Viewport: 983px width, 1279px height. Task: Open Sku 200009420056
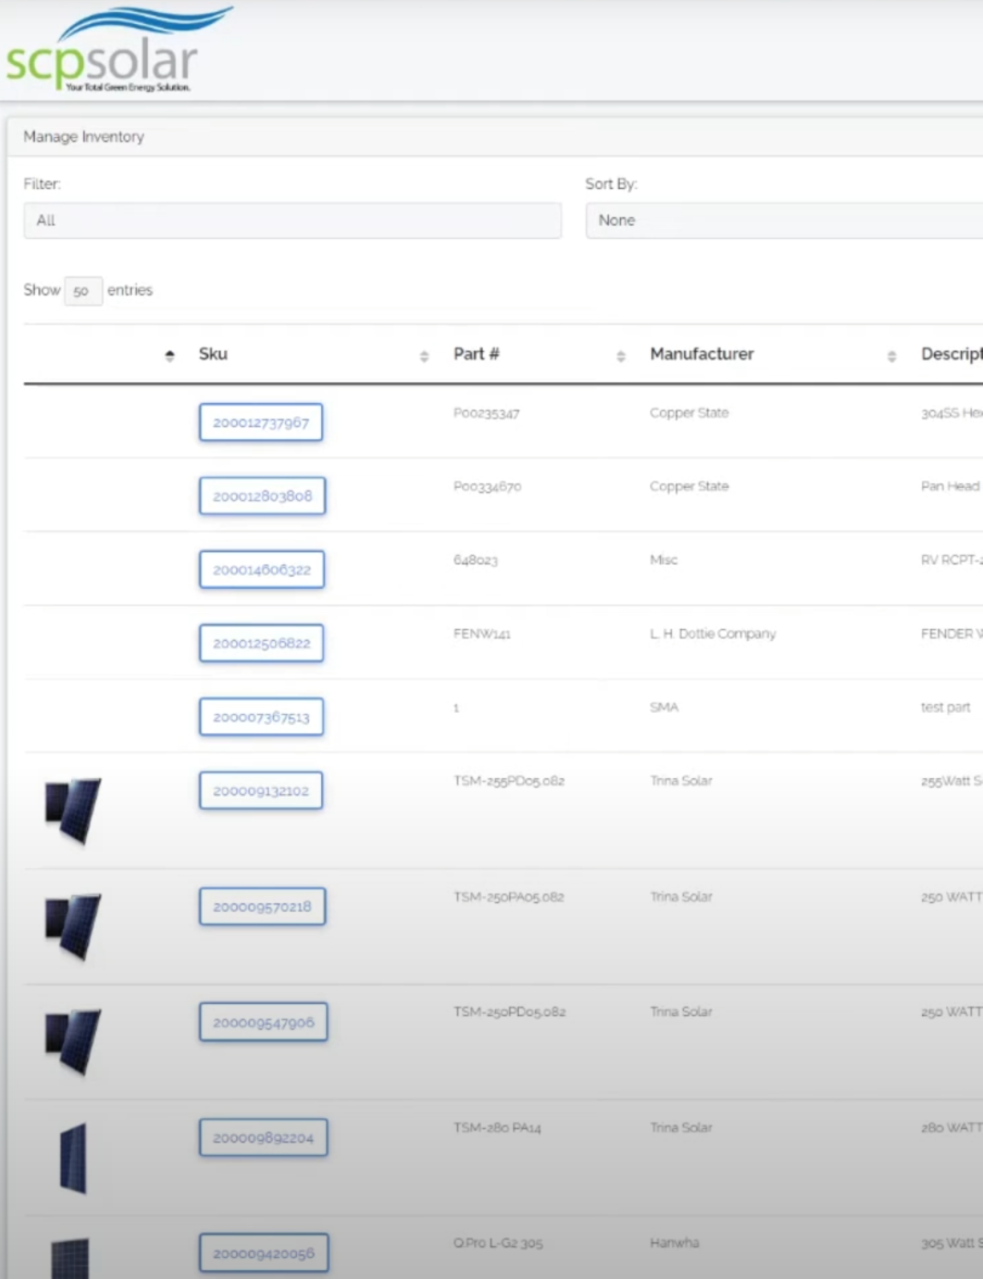(263, 1253)
